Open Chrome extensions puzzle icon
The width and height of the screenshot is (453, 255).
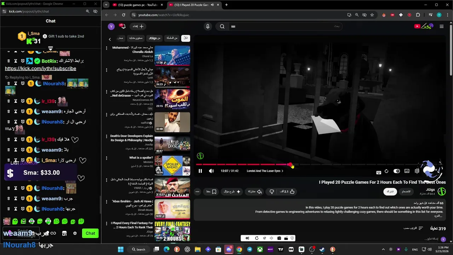pos(418,15)
